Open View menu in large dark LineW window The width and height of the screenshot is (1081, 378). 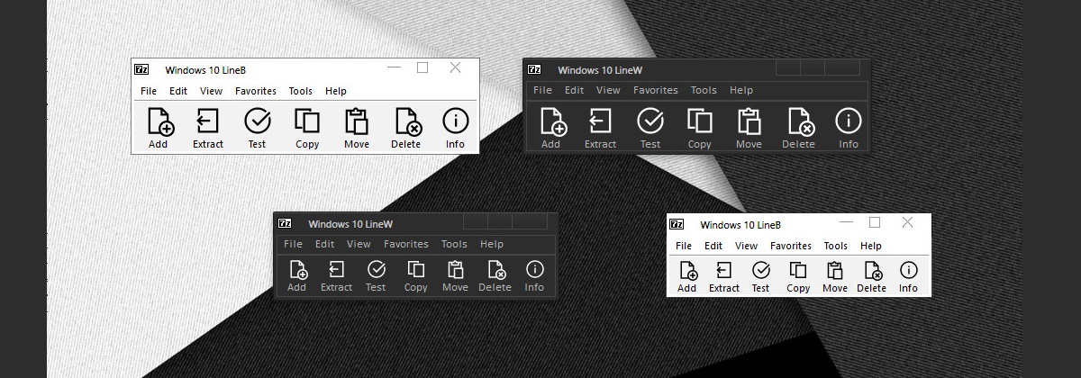point(609,90)
